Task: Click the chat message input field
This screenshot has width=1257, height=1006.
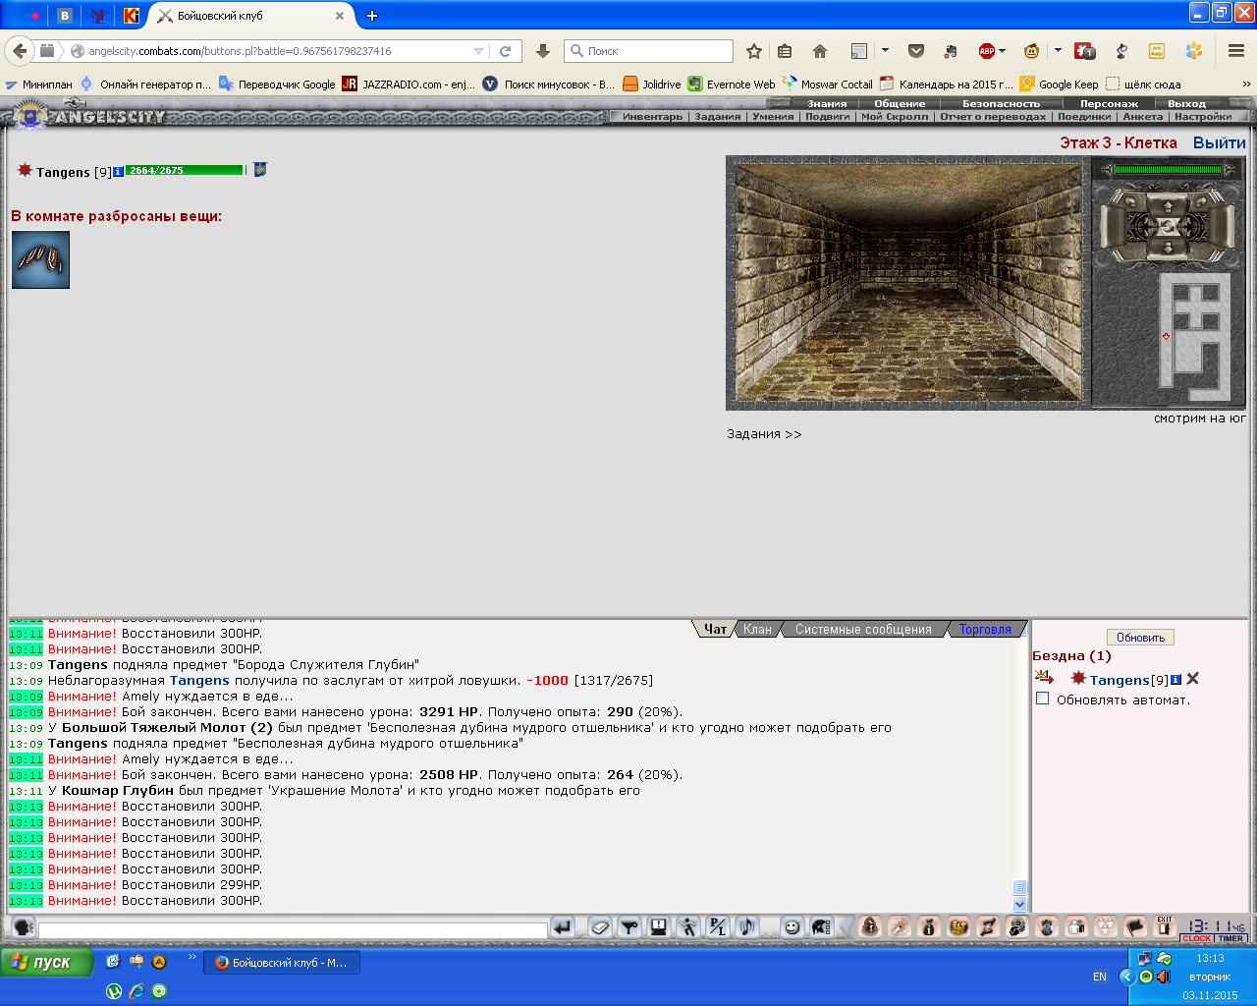Action: (293, 929)
